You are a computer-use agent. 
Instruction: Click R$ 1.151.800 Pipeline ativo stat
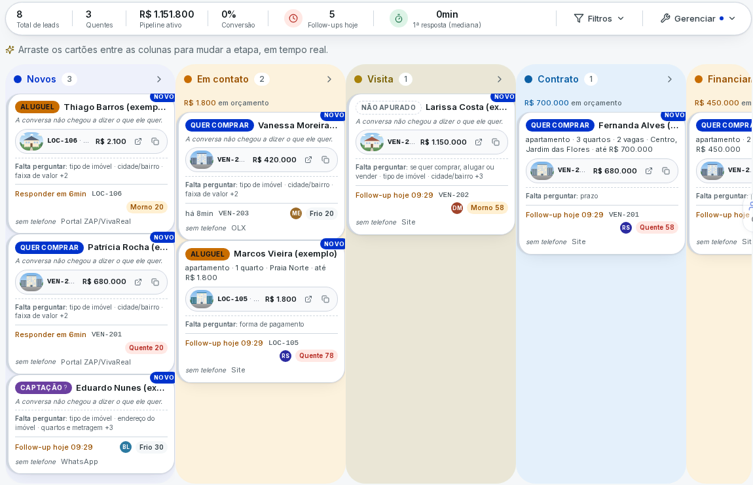pyautogui.click(x=166, y=19)
